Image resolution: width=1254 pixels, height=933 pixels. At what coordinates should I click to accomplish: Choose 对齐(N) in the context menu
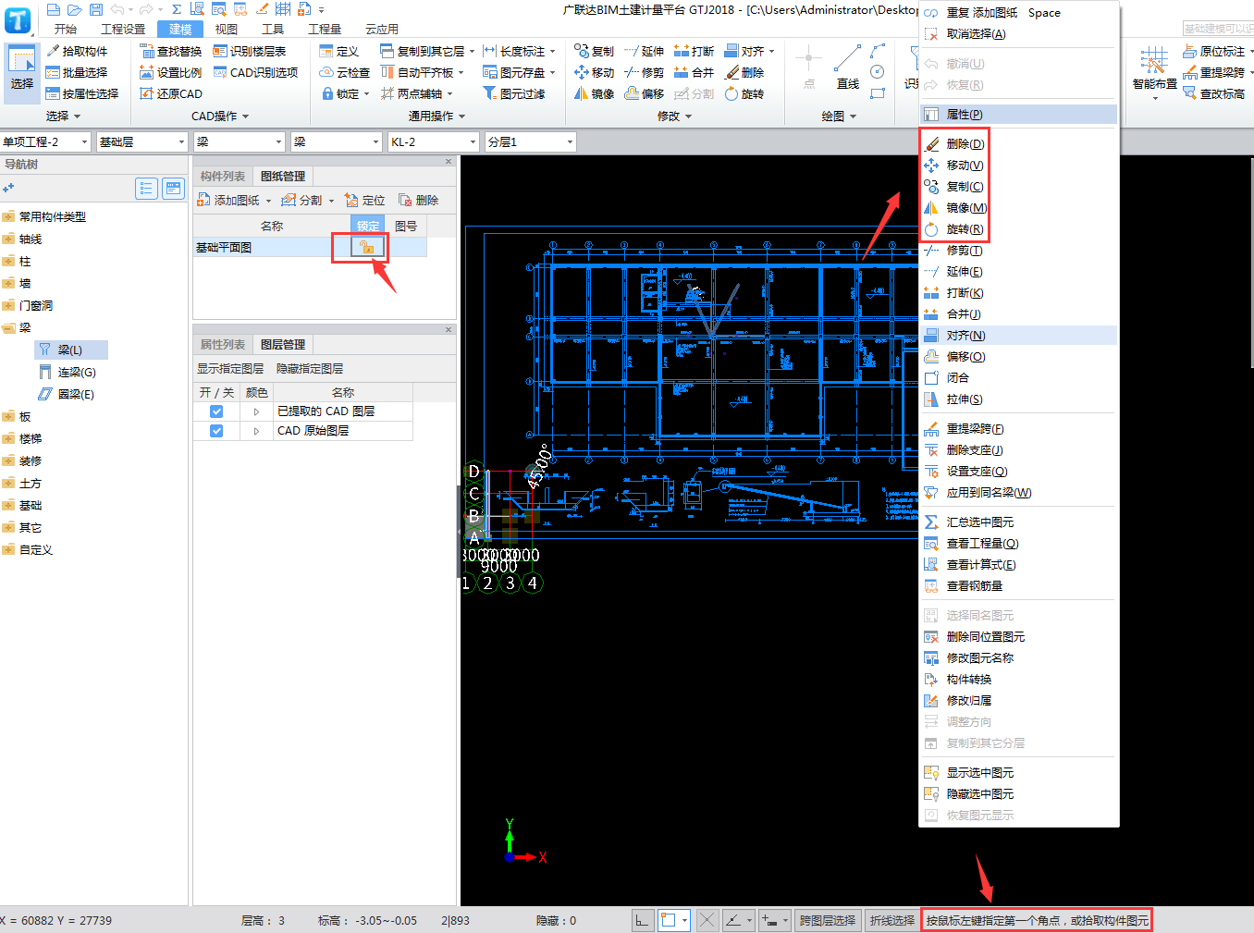(1019, 335)
